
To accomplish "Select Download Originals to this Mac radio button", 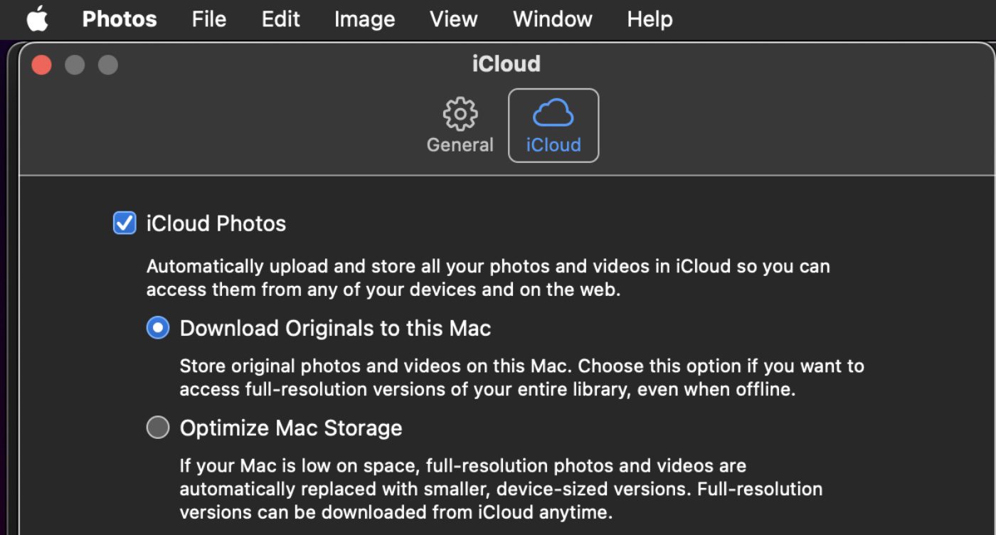I will (x=158, y=328).
